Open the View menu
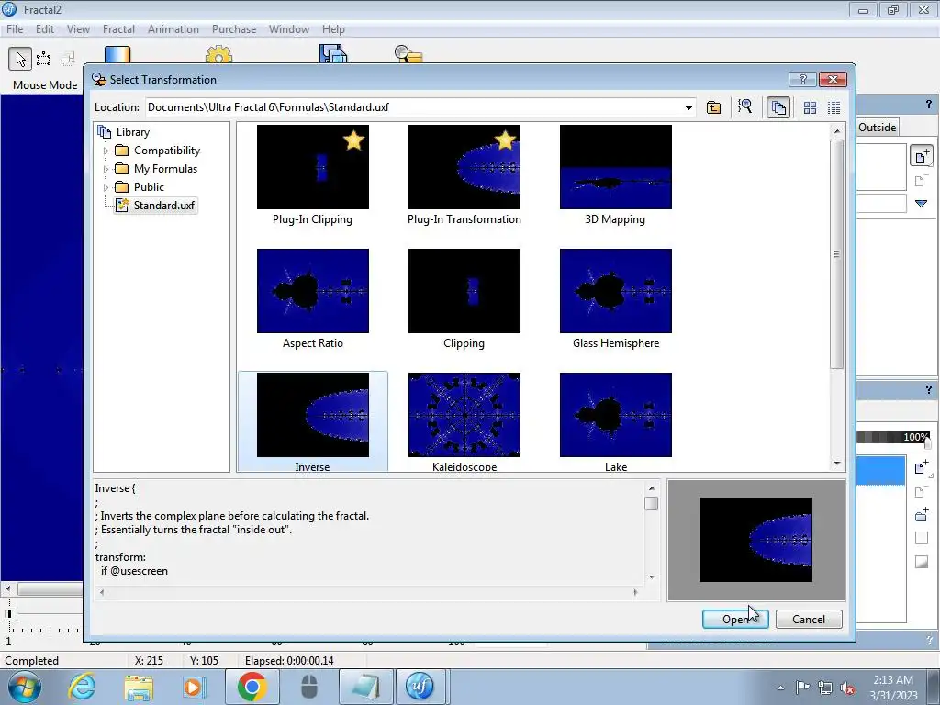The image size is (940, 705). tap(78, 29)
